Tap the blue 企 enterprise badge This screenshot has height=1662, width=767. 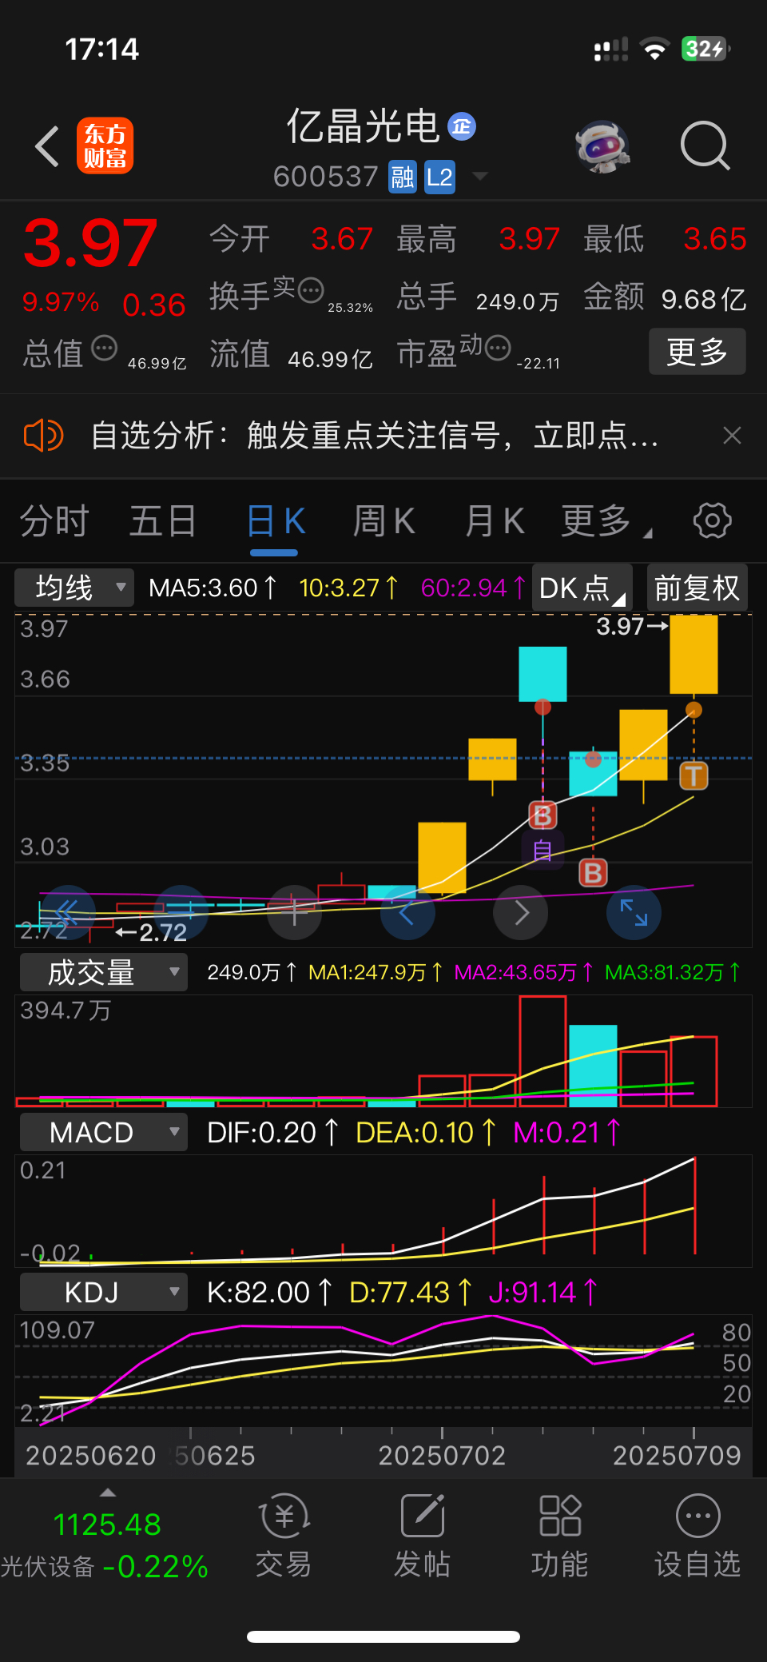(462, 126)
